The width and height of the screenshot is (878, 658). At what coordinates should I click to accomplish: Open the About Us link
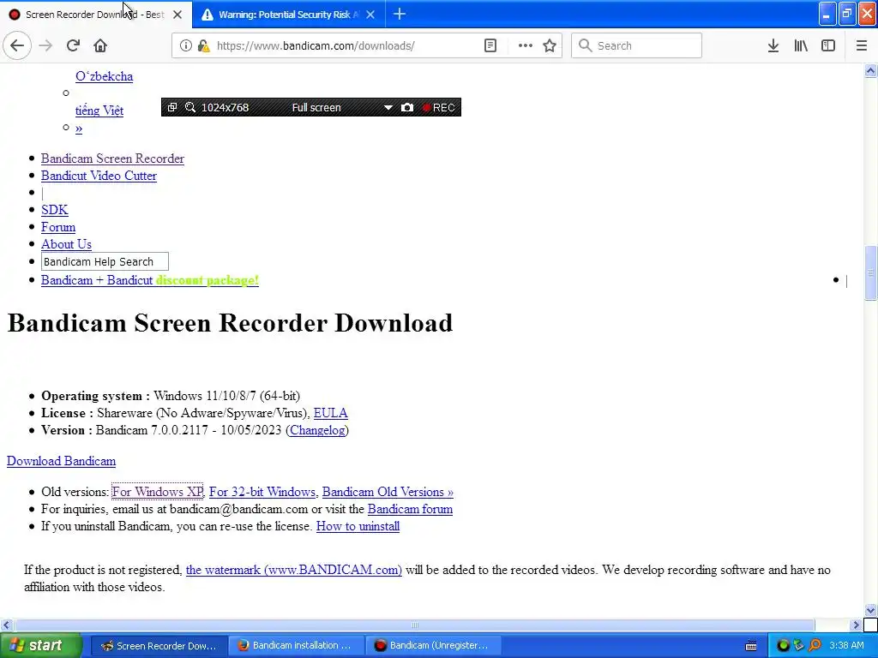click(66, 244)
